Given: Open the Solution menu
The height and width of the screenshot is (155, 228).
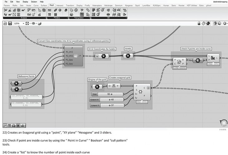Looking at the screenshot, I should click(x=34, y=2).
